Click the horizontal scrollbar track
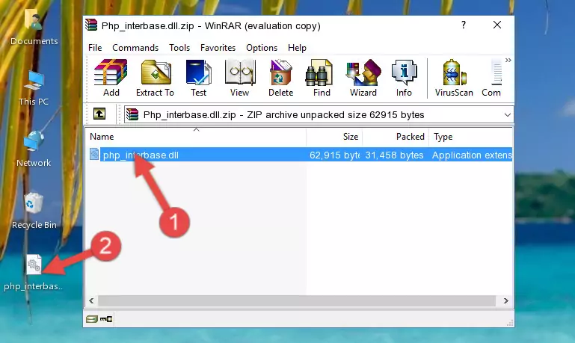 pyautogui.click(x=297, y=301)
